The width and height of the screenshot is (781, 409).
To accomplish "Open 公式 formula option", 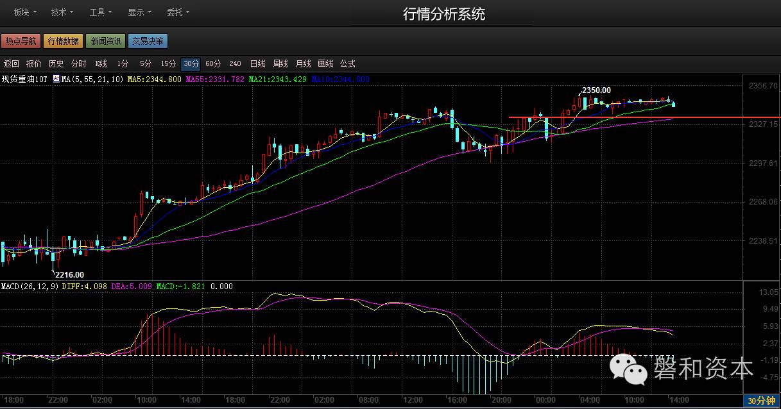I will tap(347, 63).
